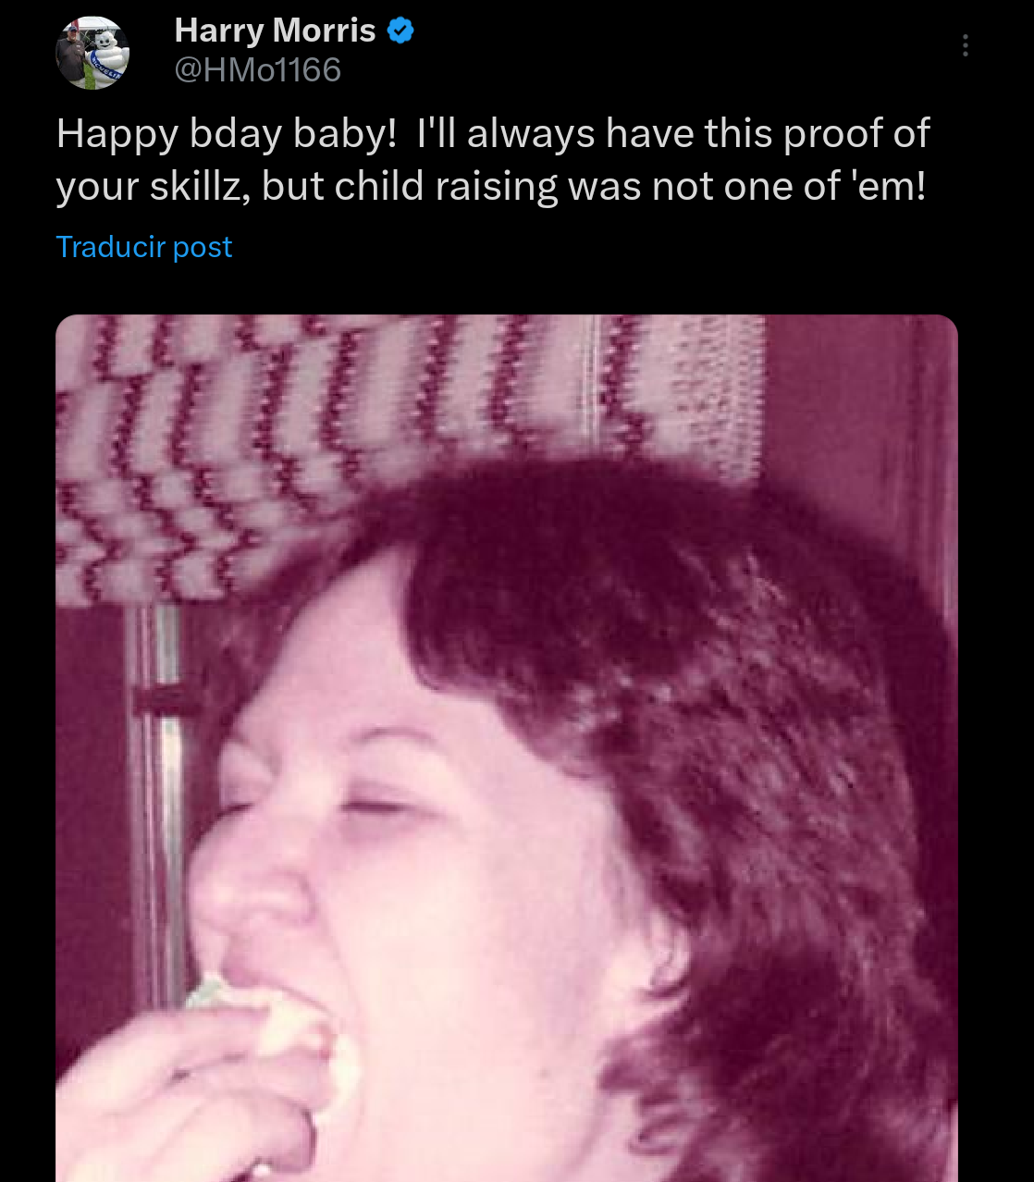The image size is (1034, 1182).
Task: Click the Michelin Man in the avatar
Action: [x=105, y=57]
